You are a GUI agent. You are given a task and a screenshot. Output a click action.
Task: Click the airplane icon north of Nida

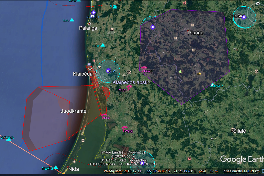pos(74,161)
